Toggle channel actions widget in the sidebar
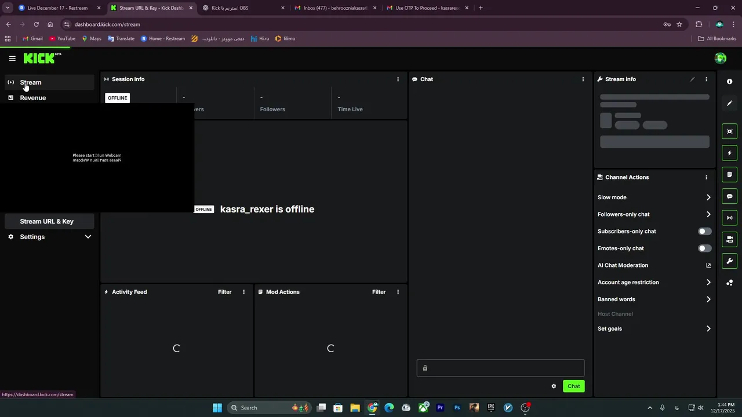 (x=729, y=239)
